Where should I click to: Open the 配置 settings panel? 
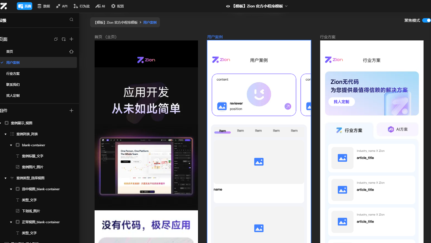coord(117,6)
